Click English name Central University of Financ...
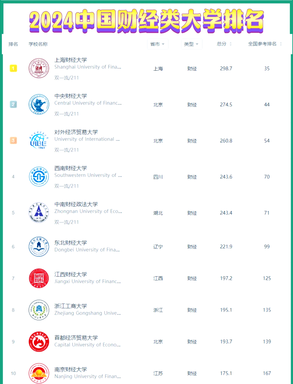 [x=88, y=103]
